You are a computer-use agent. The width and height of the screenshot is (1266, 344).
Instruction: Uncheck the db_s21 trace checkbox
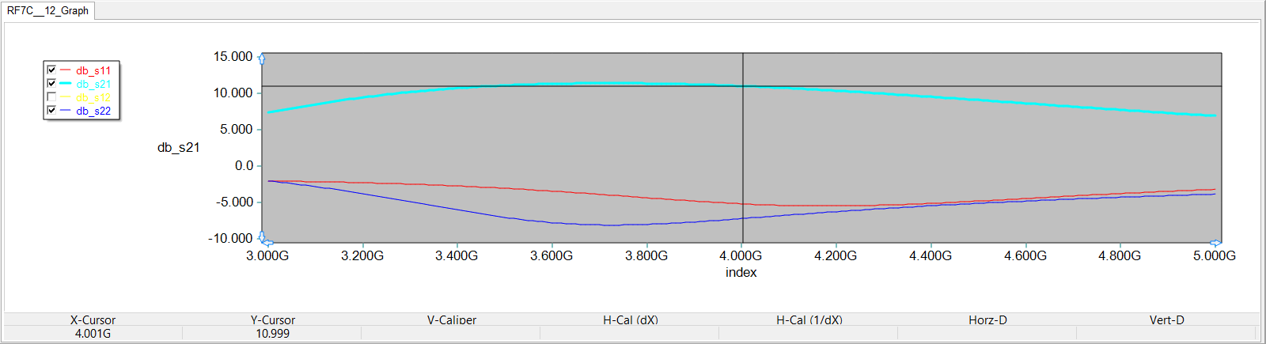pos(51,84)
